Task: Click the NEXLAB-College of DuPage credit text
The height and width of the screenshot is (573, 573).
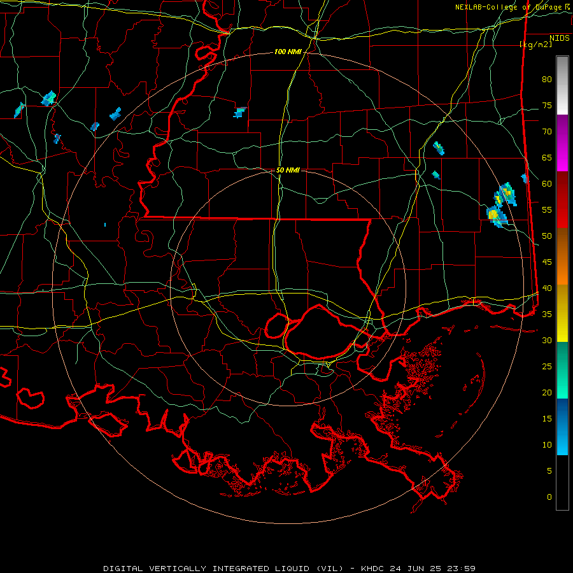Action: click(509, 7)
